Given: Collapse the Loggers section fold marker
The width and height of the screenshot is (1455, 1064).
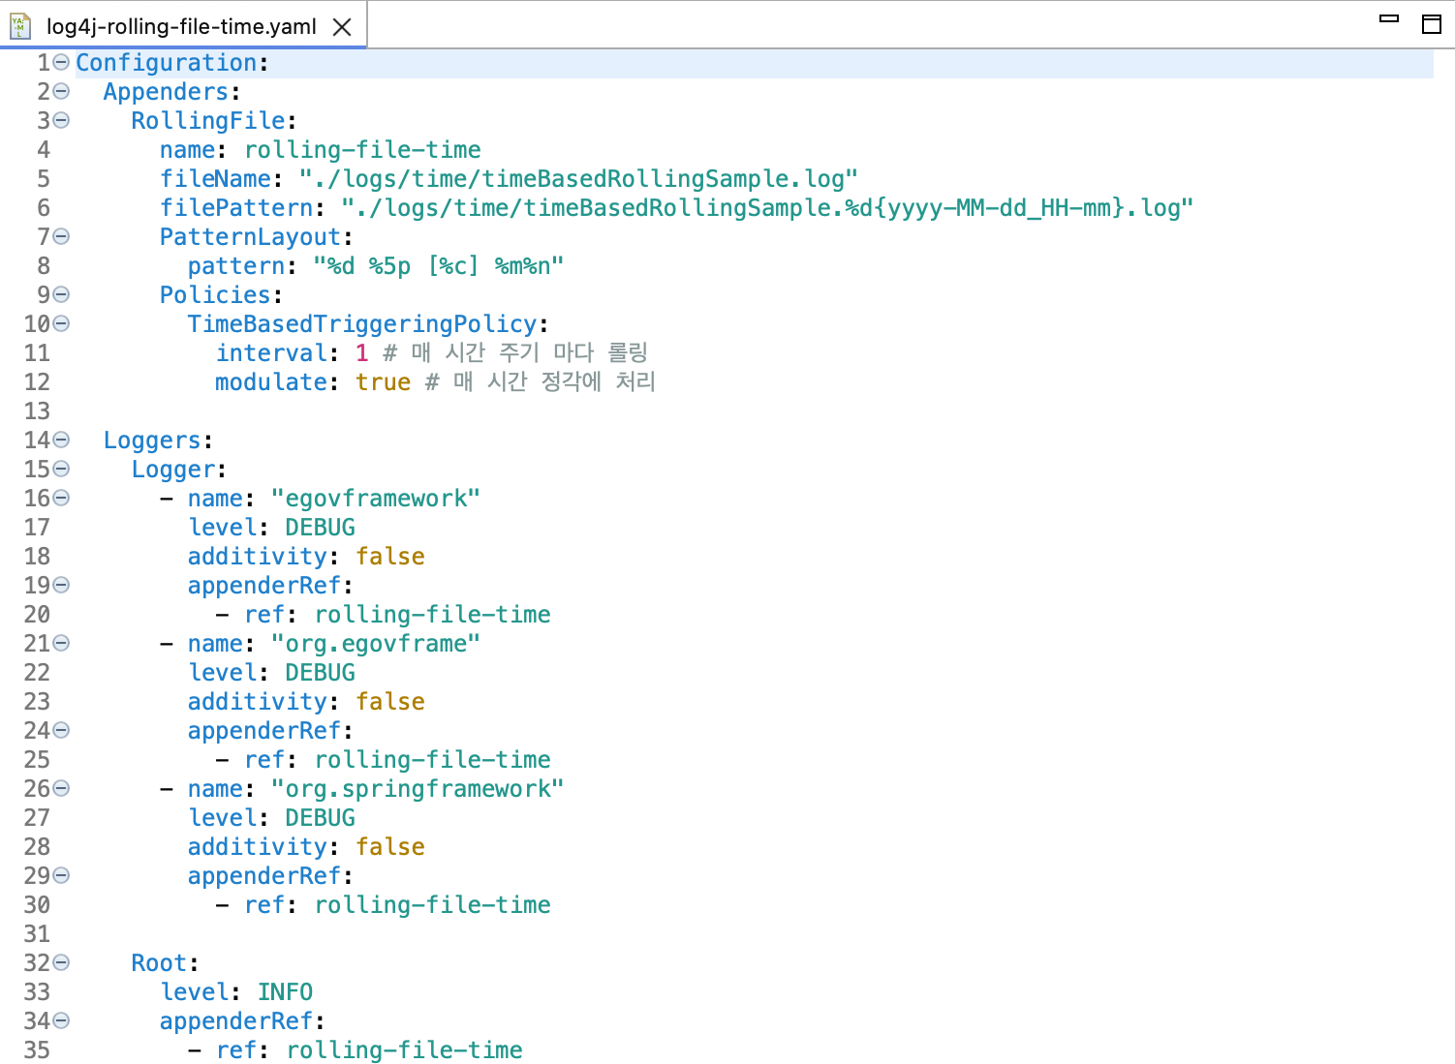Looking at the screenshot, I should coord(60,440).
